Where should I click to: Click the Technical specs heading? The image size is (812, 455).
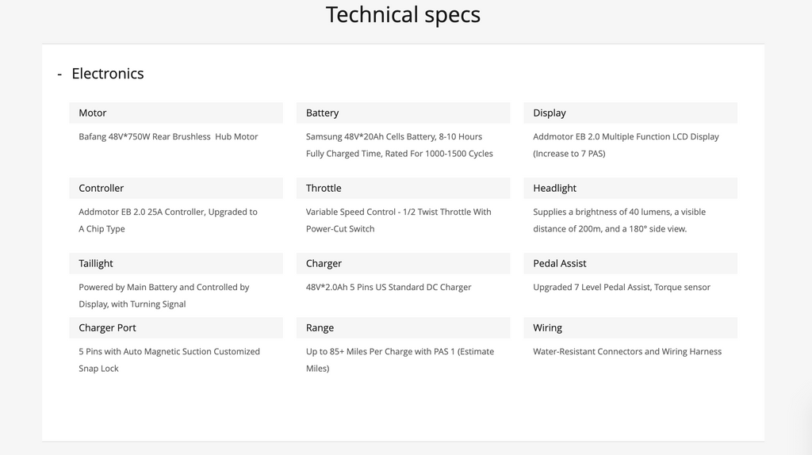[x=403, y=15]
